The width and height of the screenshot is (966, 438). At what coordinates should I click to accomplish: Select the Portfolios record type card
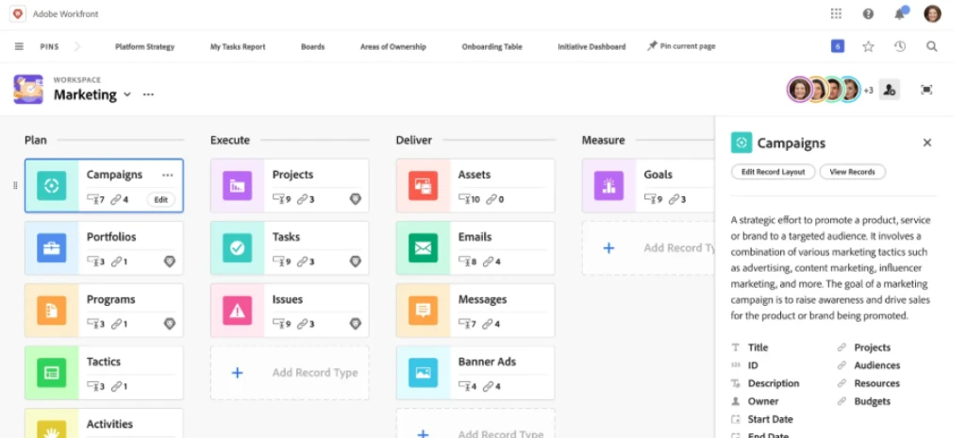point(104,248)
